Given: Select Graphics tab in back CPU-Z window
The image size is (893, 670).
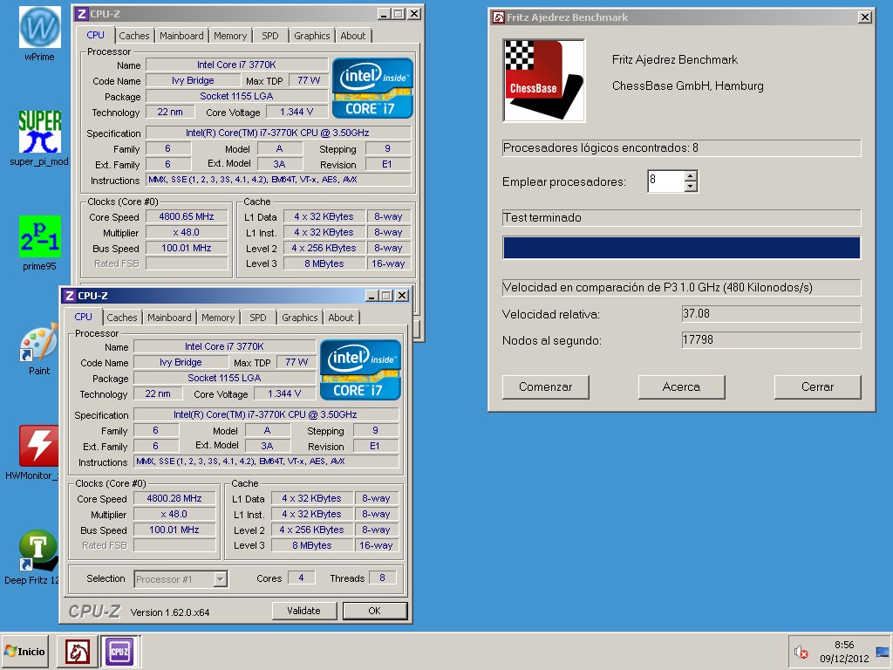Looking at the screenshot, I should tap(312, 35).
